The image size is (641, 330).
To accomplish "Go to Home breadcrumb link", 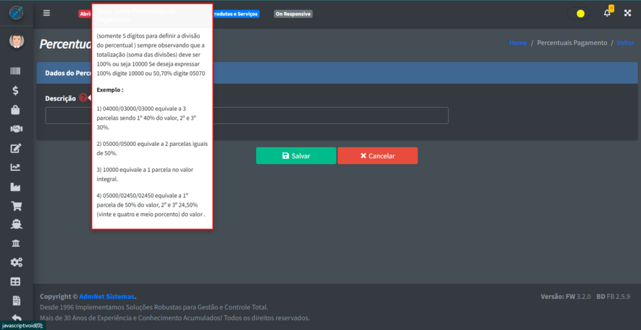I will click(x=518, y=43).
